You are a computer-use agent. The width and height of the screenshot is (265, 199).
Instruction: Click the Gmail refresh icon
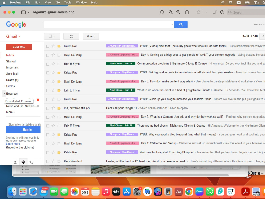click(71, 36)
